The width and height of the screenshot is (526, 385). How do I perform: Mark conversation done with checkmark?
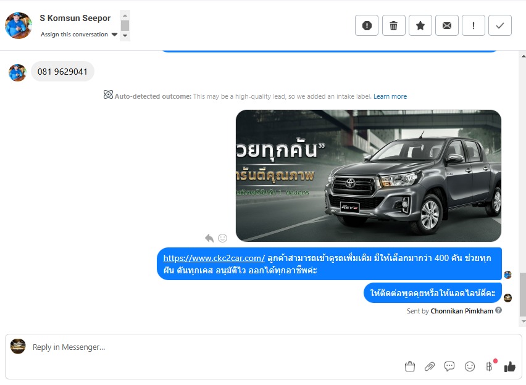[500, 25]
